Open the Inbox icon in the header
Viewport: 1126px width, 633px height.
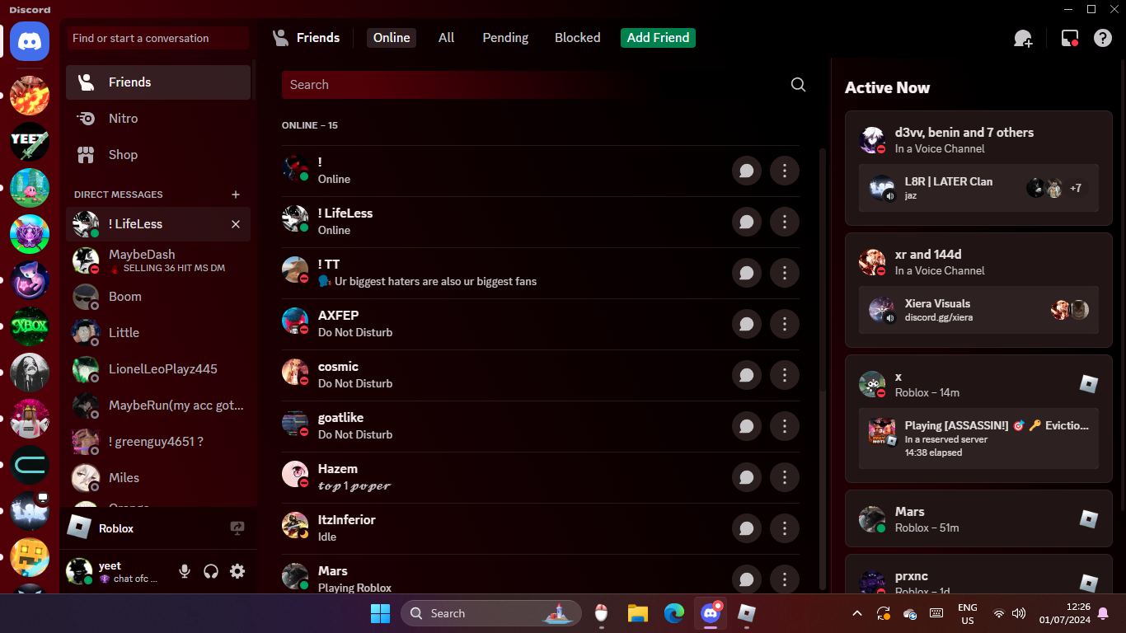point(1069,38)
